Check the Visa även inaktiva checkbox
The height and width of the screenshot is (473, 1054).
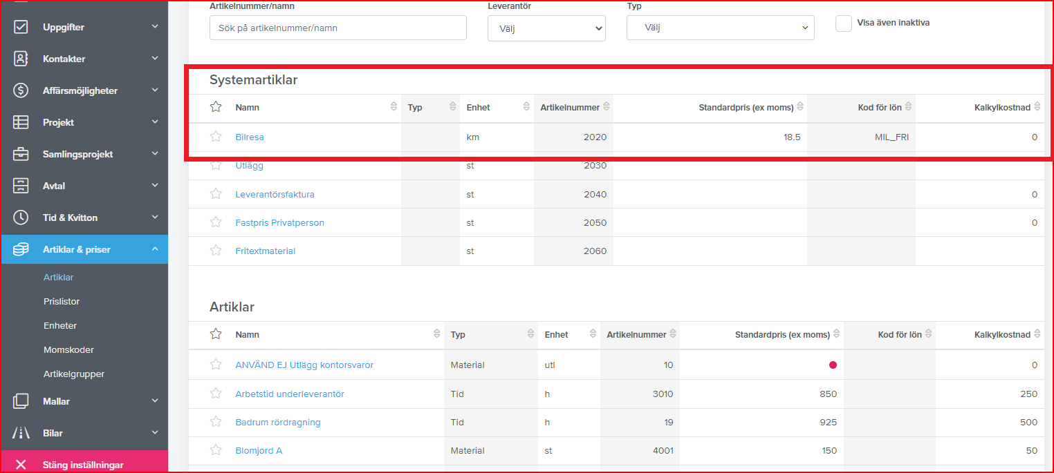[843, 23]
